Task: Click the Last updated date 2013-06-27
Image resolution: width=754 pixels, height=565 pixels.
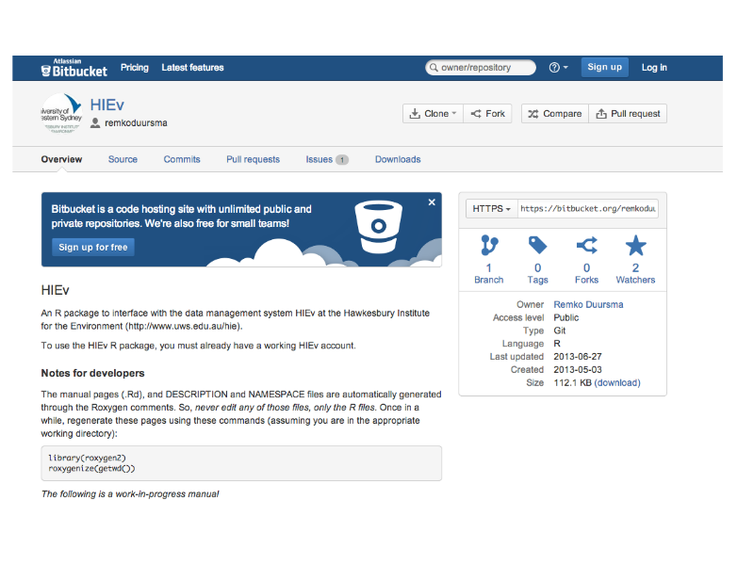Action: tap(578, 357)
